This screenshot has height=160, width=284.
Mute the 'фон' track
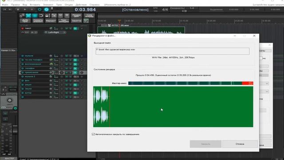click(66, 80)
